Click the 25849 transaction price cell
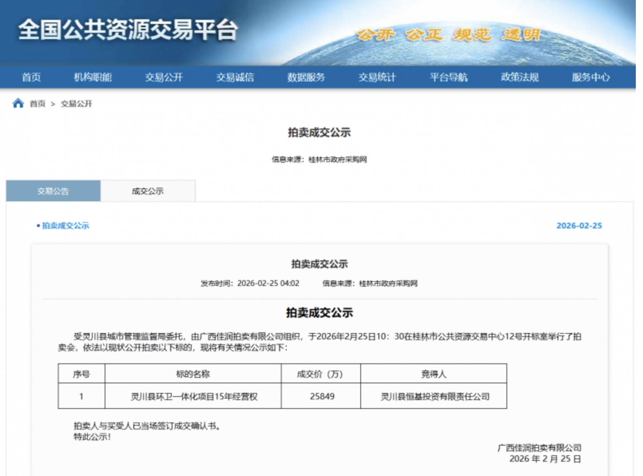This screenshot has height=476, width=643. click(322, 397)
